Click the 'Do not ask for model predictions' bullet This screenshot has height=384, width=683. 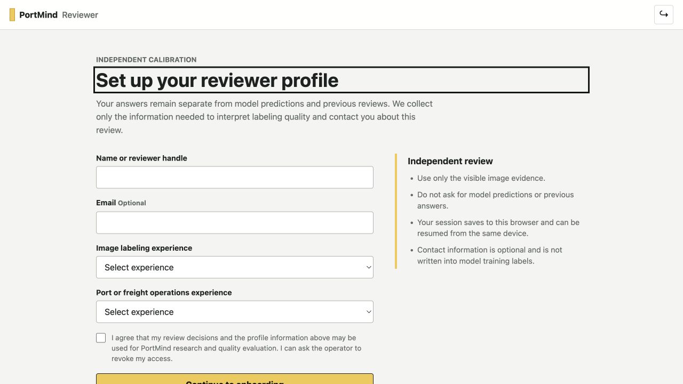(x=496, y=200)
